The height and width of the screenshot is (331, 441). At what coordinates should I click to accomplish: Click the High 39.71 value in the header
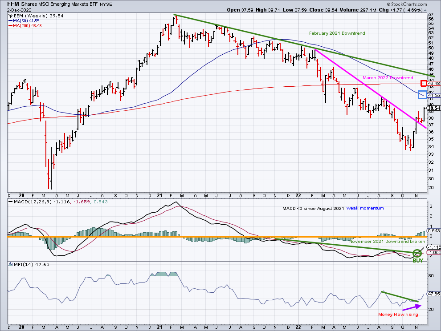pyautogui.click(x=268, y=10)
